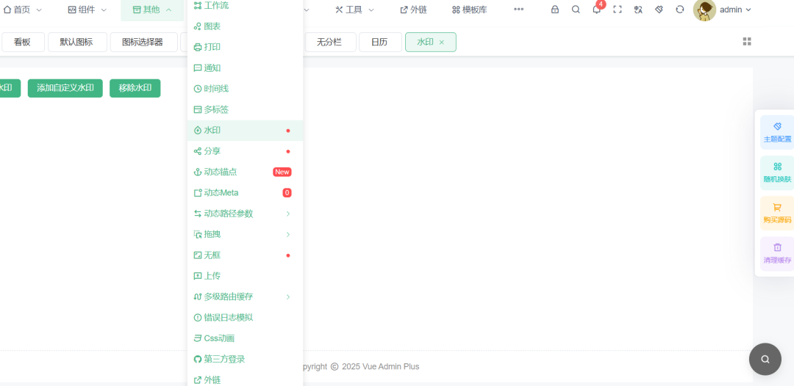Expand 动态路径参数 submenu arrow
794x386 pixels.
(x=288, y=214)
